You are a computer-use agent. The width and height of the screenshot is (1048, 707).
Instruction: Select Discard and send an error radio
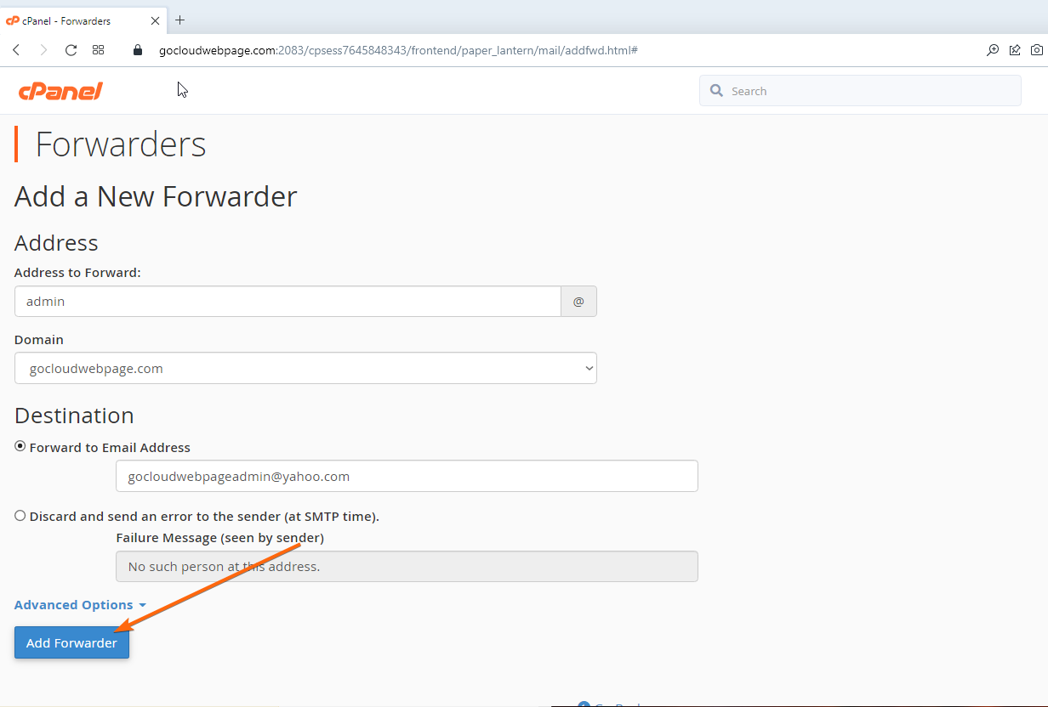click(20, 516)
